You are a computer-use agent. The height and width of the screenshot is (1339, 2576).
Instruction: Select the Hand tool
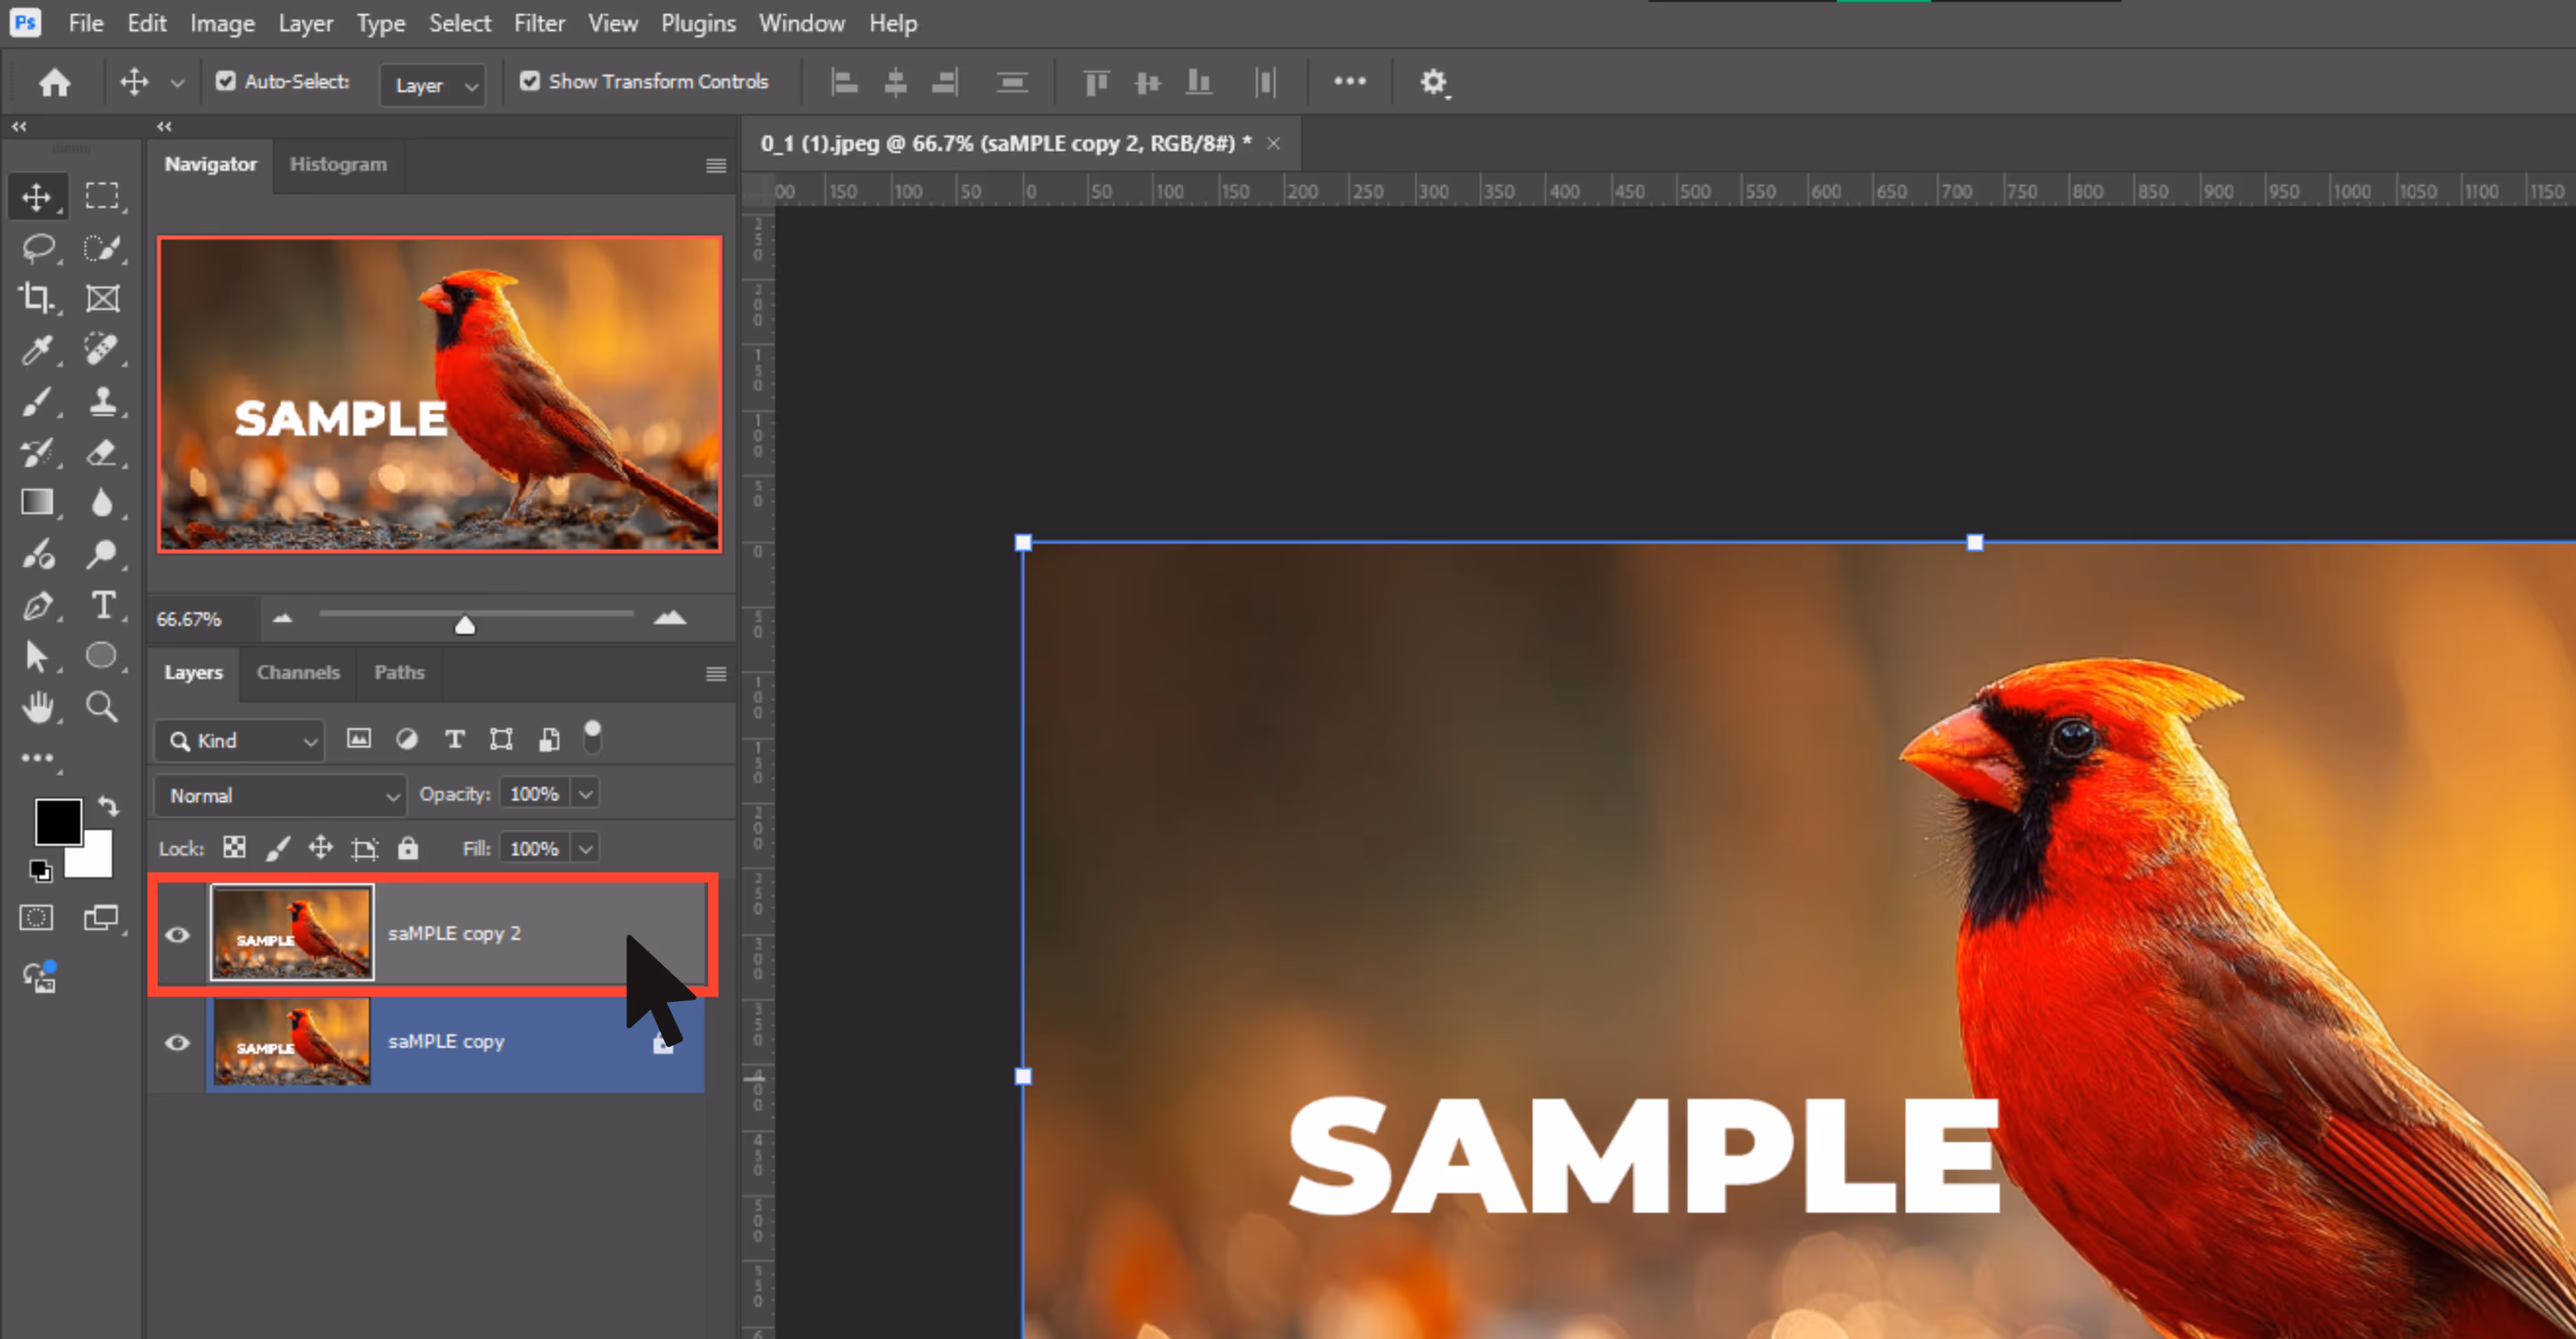coord(38,707)
